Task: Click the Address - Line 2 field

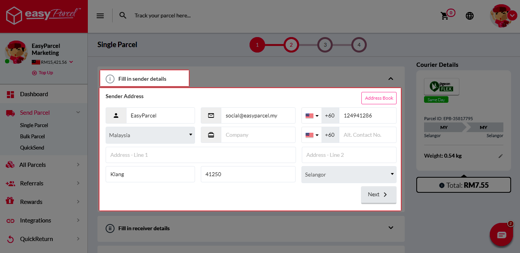Action: (x=349, y=155)
